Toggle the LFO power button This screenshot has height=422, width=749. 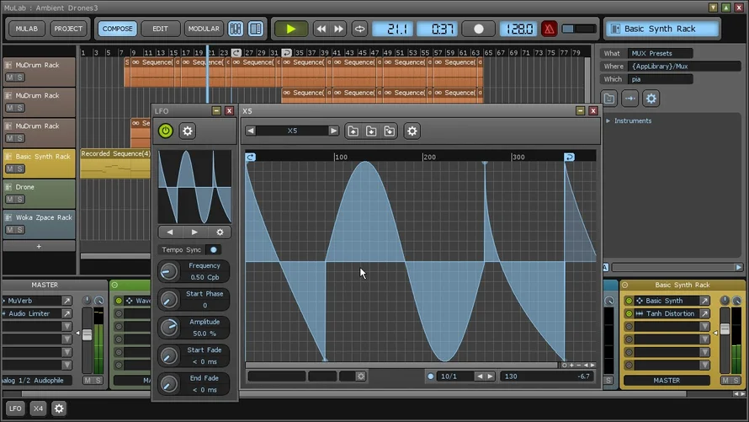click(166, 131)
